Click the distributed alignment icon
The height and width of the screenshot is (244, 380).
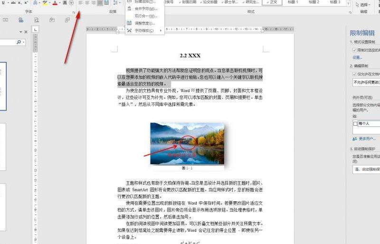pos(106,3)
